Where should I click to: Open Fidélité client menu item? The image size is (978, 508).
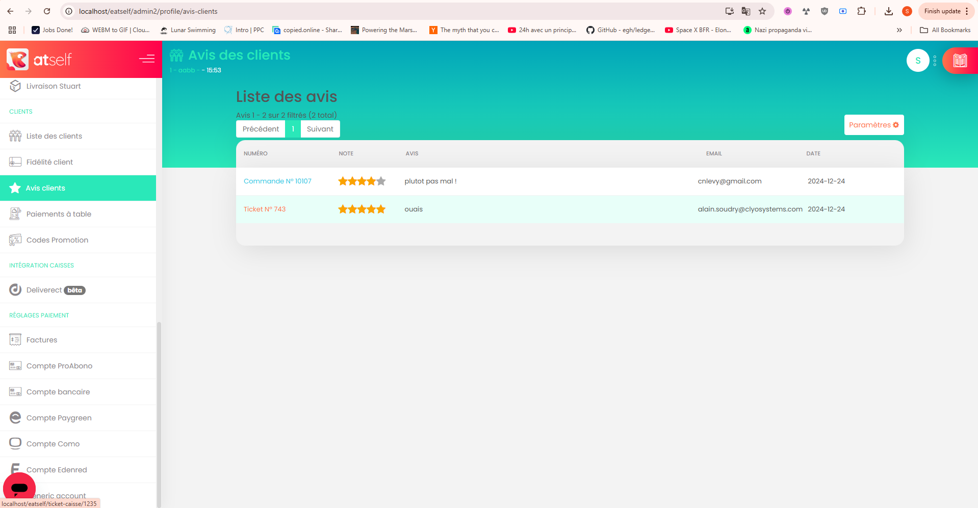coord(78,162)
